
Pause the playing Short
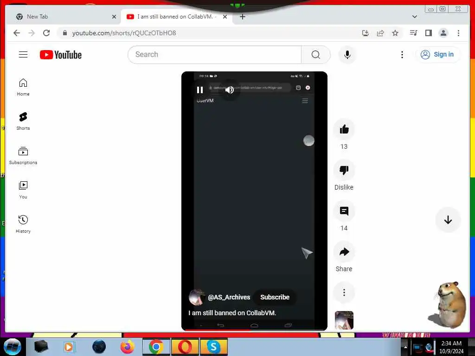tap(200, 90)
